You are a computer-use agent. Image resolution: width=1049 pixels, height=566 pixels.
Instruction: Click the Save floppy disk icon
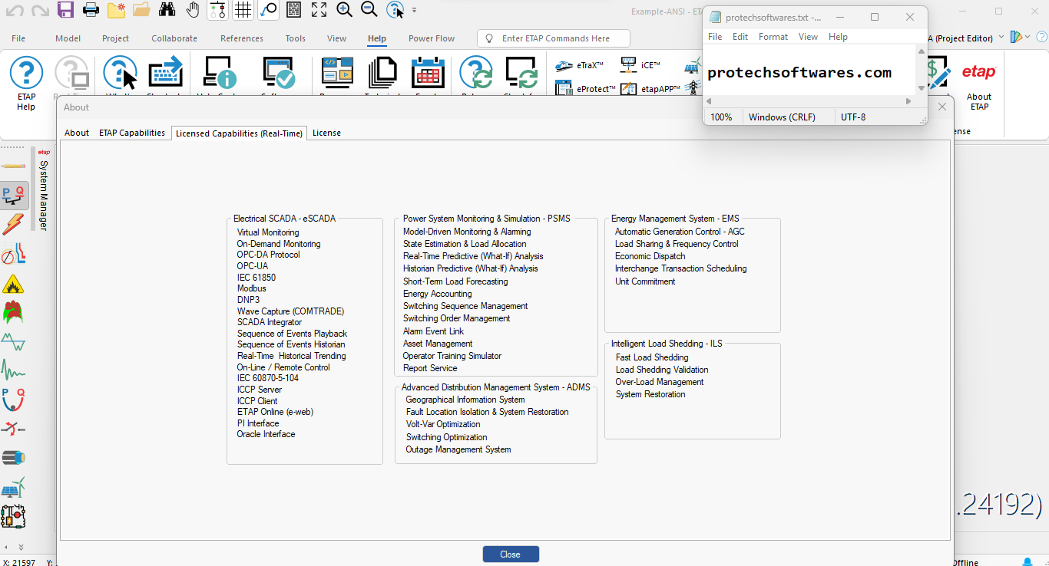click(x=65, y=10)
